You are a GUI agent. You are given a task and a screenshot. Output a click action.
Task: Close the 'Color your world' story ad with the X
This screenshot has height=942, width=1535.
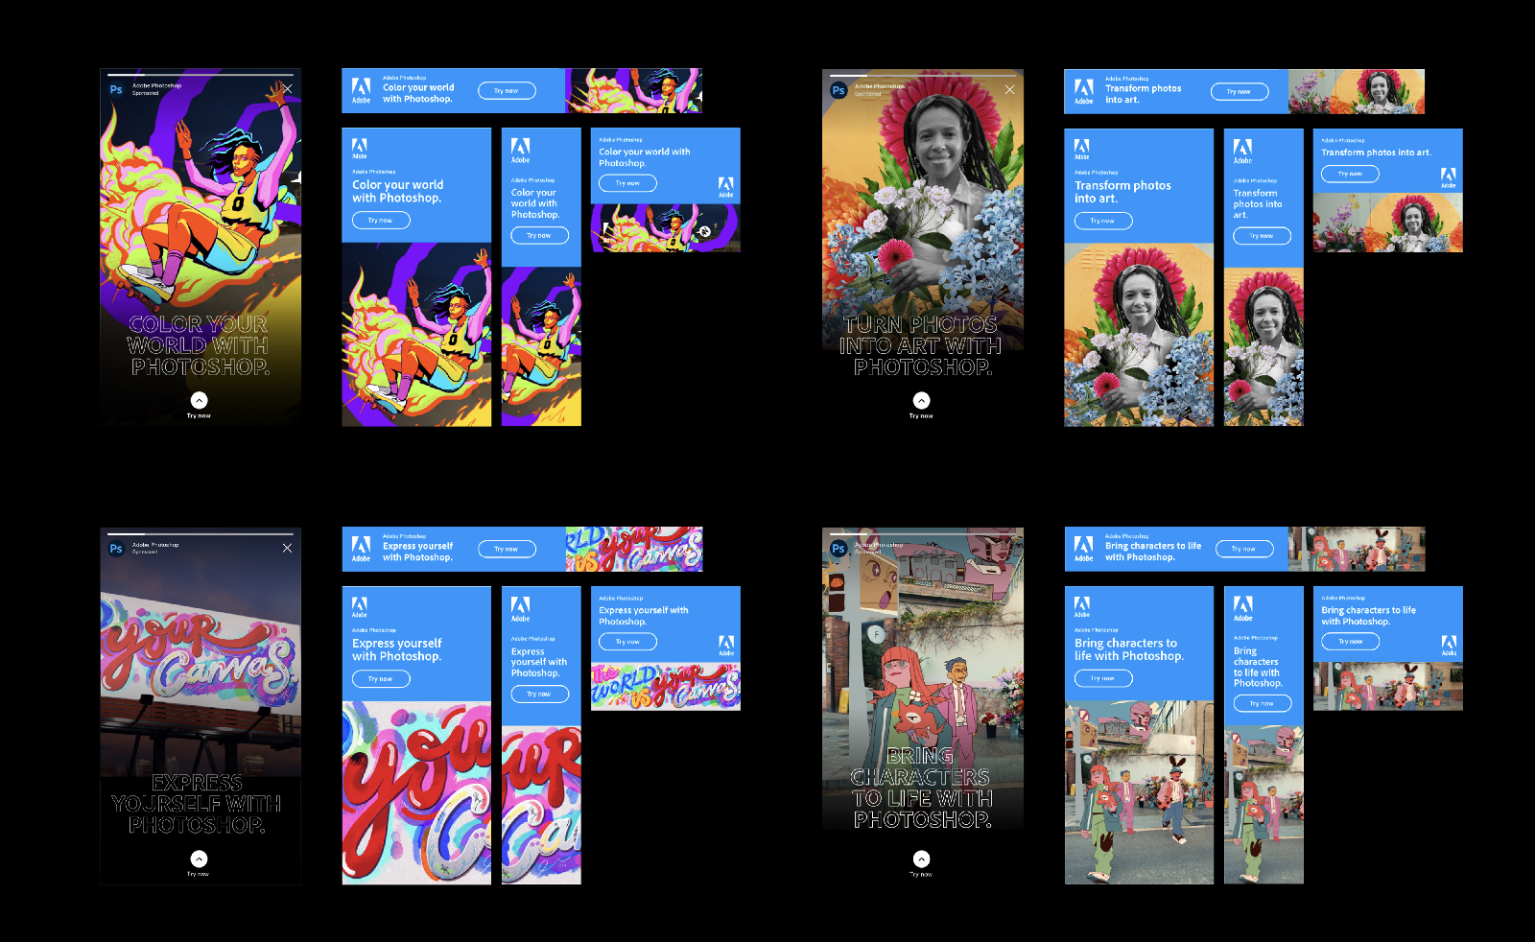click(x=287, y=89)
